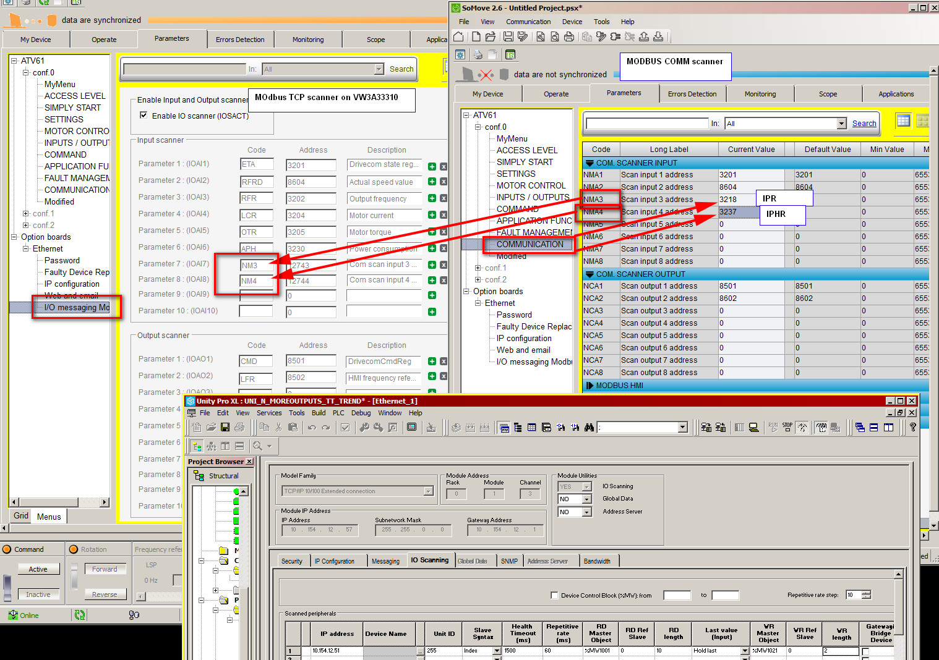Save the SoMove project with the diskette icon
Viewport: 939px width, 660px height.
tap(508, 36)
